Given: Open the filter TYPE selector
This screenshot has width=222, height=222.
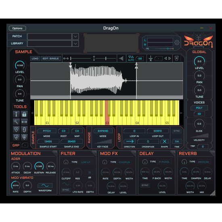Looking at the screenshot, I should pos(86,162).
